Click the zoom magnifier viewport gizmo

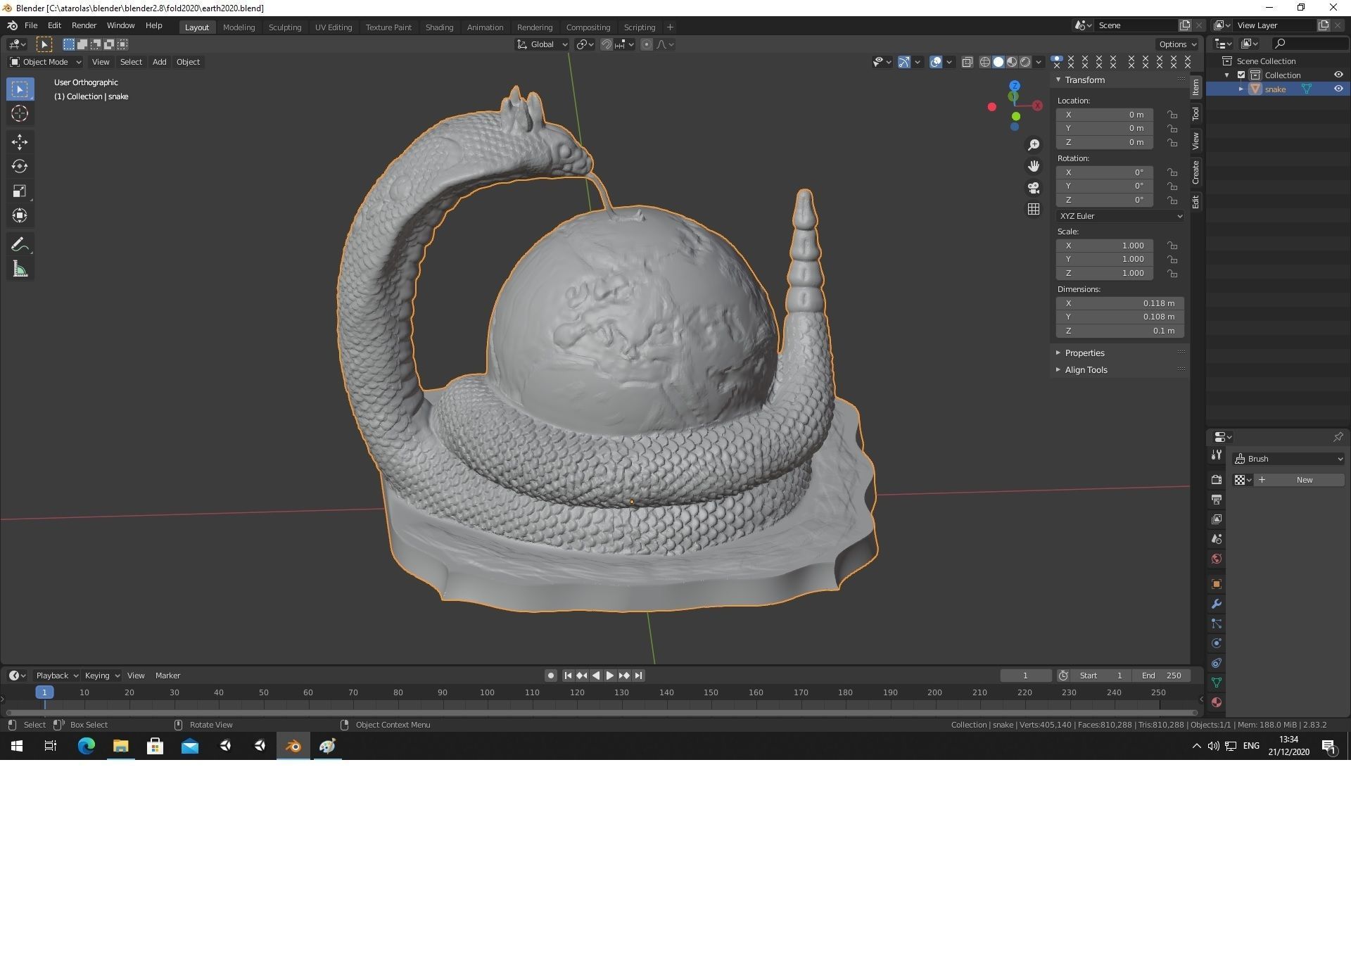click(x=1034, y=145)
